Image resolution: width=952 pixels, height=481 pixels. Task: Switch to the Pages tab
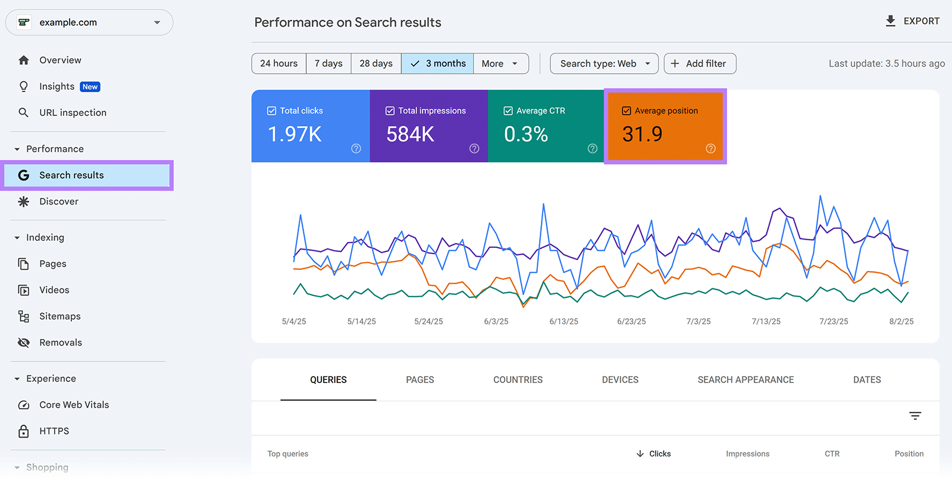click(x=420, y=380)
